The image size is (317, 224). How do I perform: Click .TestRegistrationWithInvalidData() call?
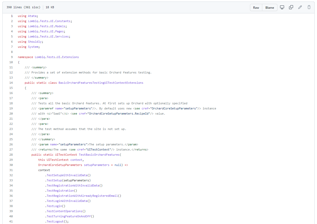tap(74, 185)
